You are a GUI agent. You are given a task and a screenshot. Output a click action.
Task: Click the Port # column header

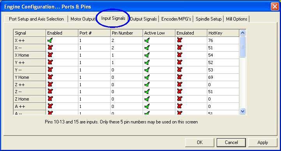click(94, 33)
